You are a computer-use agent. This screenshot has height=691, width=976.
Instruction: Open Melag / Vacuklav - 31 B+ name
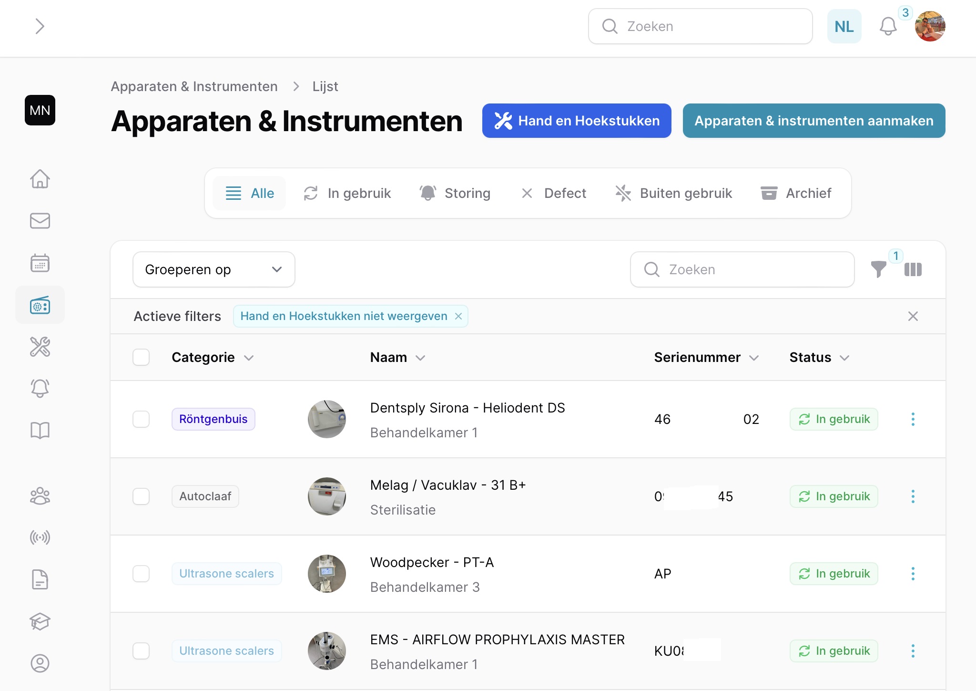(x=448, y=485)
